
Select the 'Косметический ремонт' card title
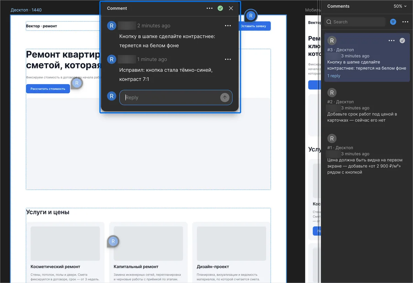coord(55,266)
